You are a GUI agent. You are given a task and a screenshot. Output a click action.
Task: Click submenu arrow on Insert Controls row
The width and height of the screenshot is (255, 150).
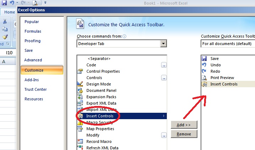tap(164, 116)
